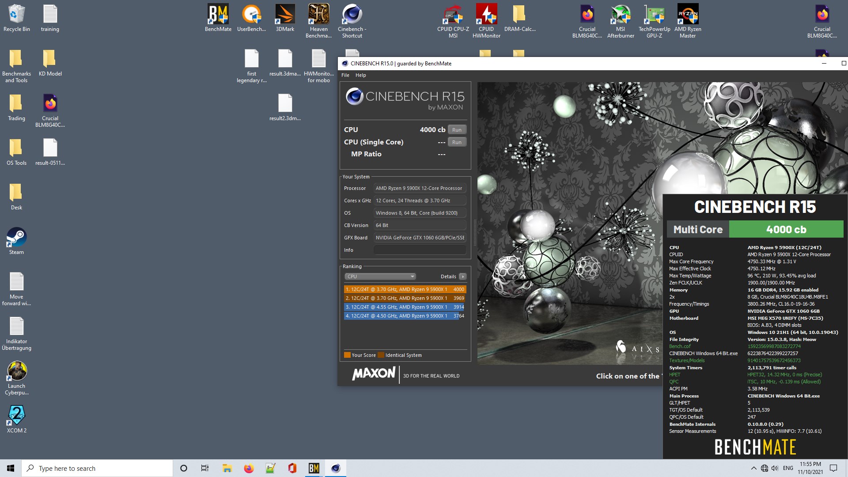Select the HWMonitor for mobo text file

[318, 65]
